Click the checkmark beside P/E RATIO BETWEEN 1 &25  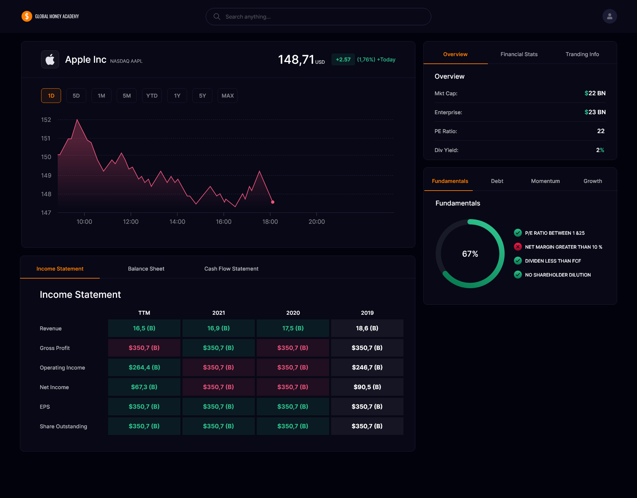coord(518,233)
